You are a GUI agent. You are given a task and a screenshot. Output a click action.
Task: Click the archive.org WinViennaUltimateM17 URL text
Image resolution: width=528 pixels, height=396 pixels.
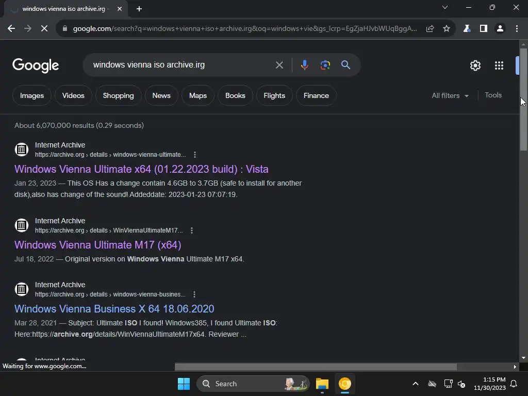(x=109, y=230)
